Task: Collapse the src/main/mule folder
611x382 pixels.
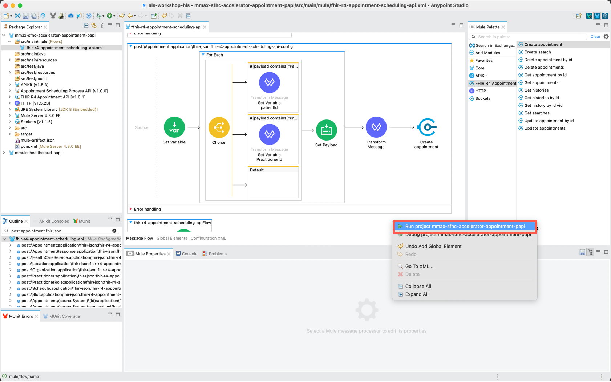Action: 10,42
